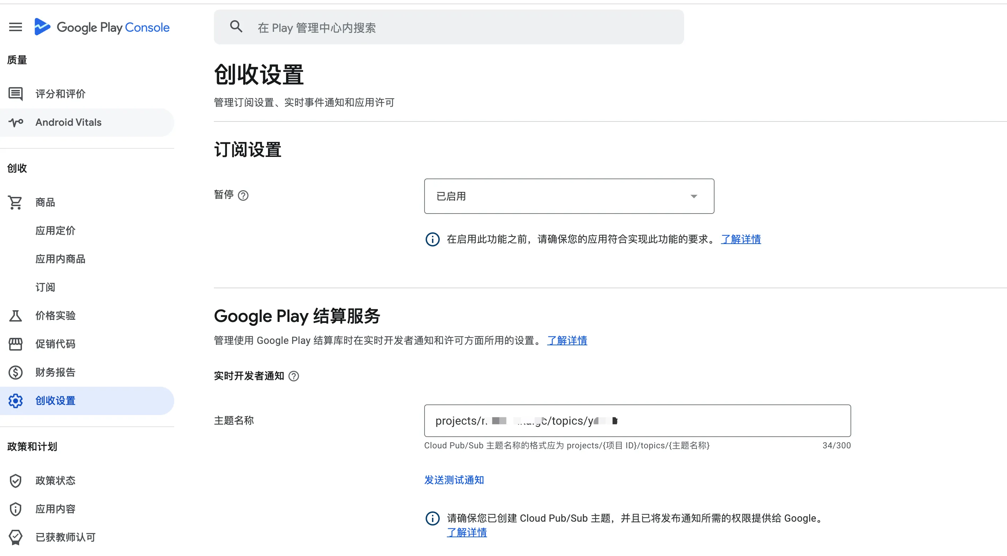
Task: Click the 创收 section heading in sidebar
Action: pyautogui.click(x=17, y=168)
